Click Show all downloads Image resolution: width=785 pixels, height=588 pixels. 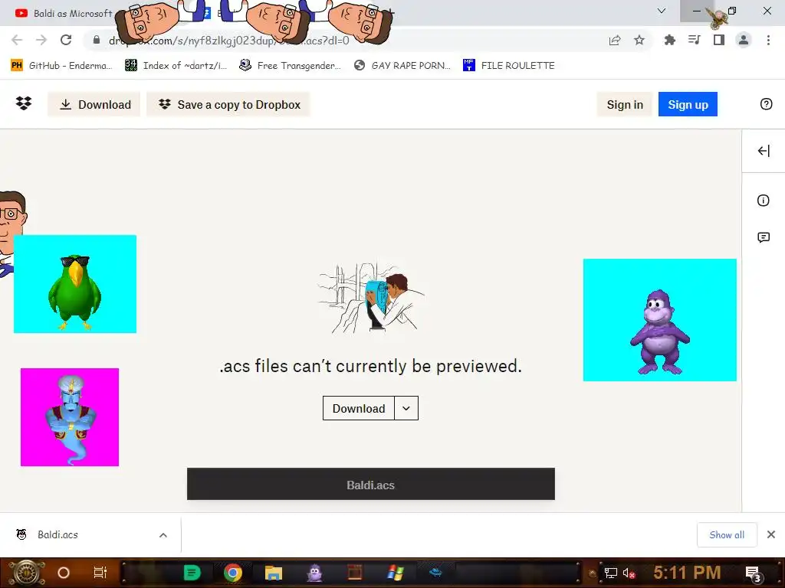pyautogui.click(x=727, y=535)
